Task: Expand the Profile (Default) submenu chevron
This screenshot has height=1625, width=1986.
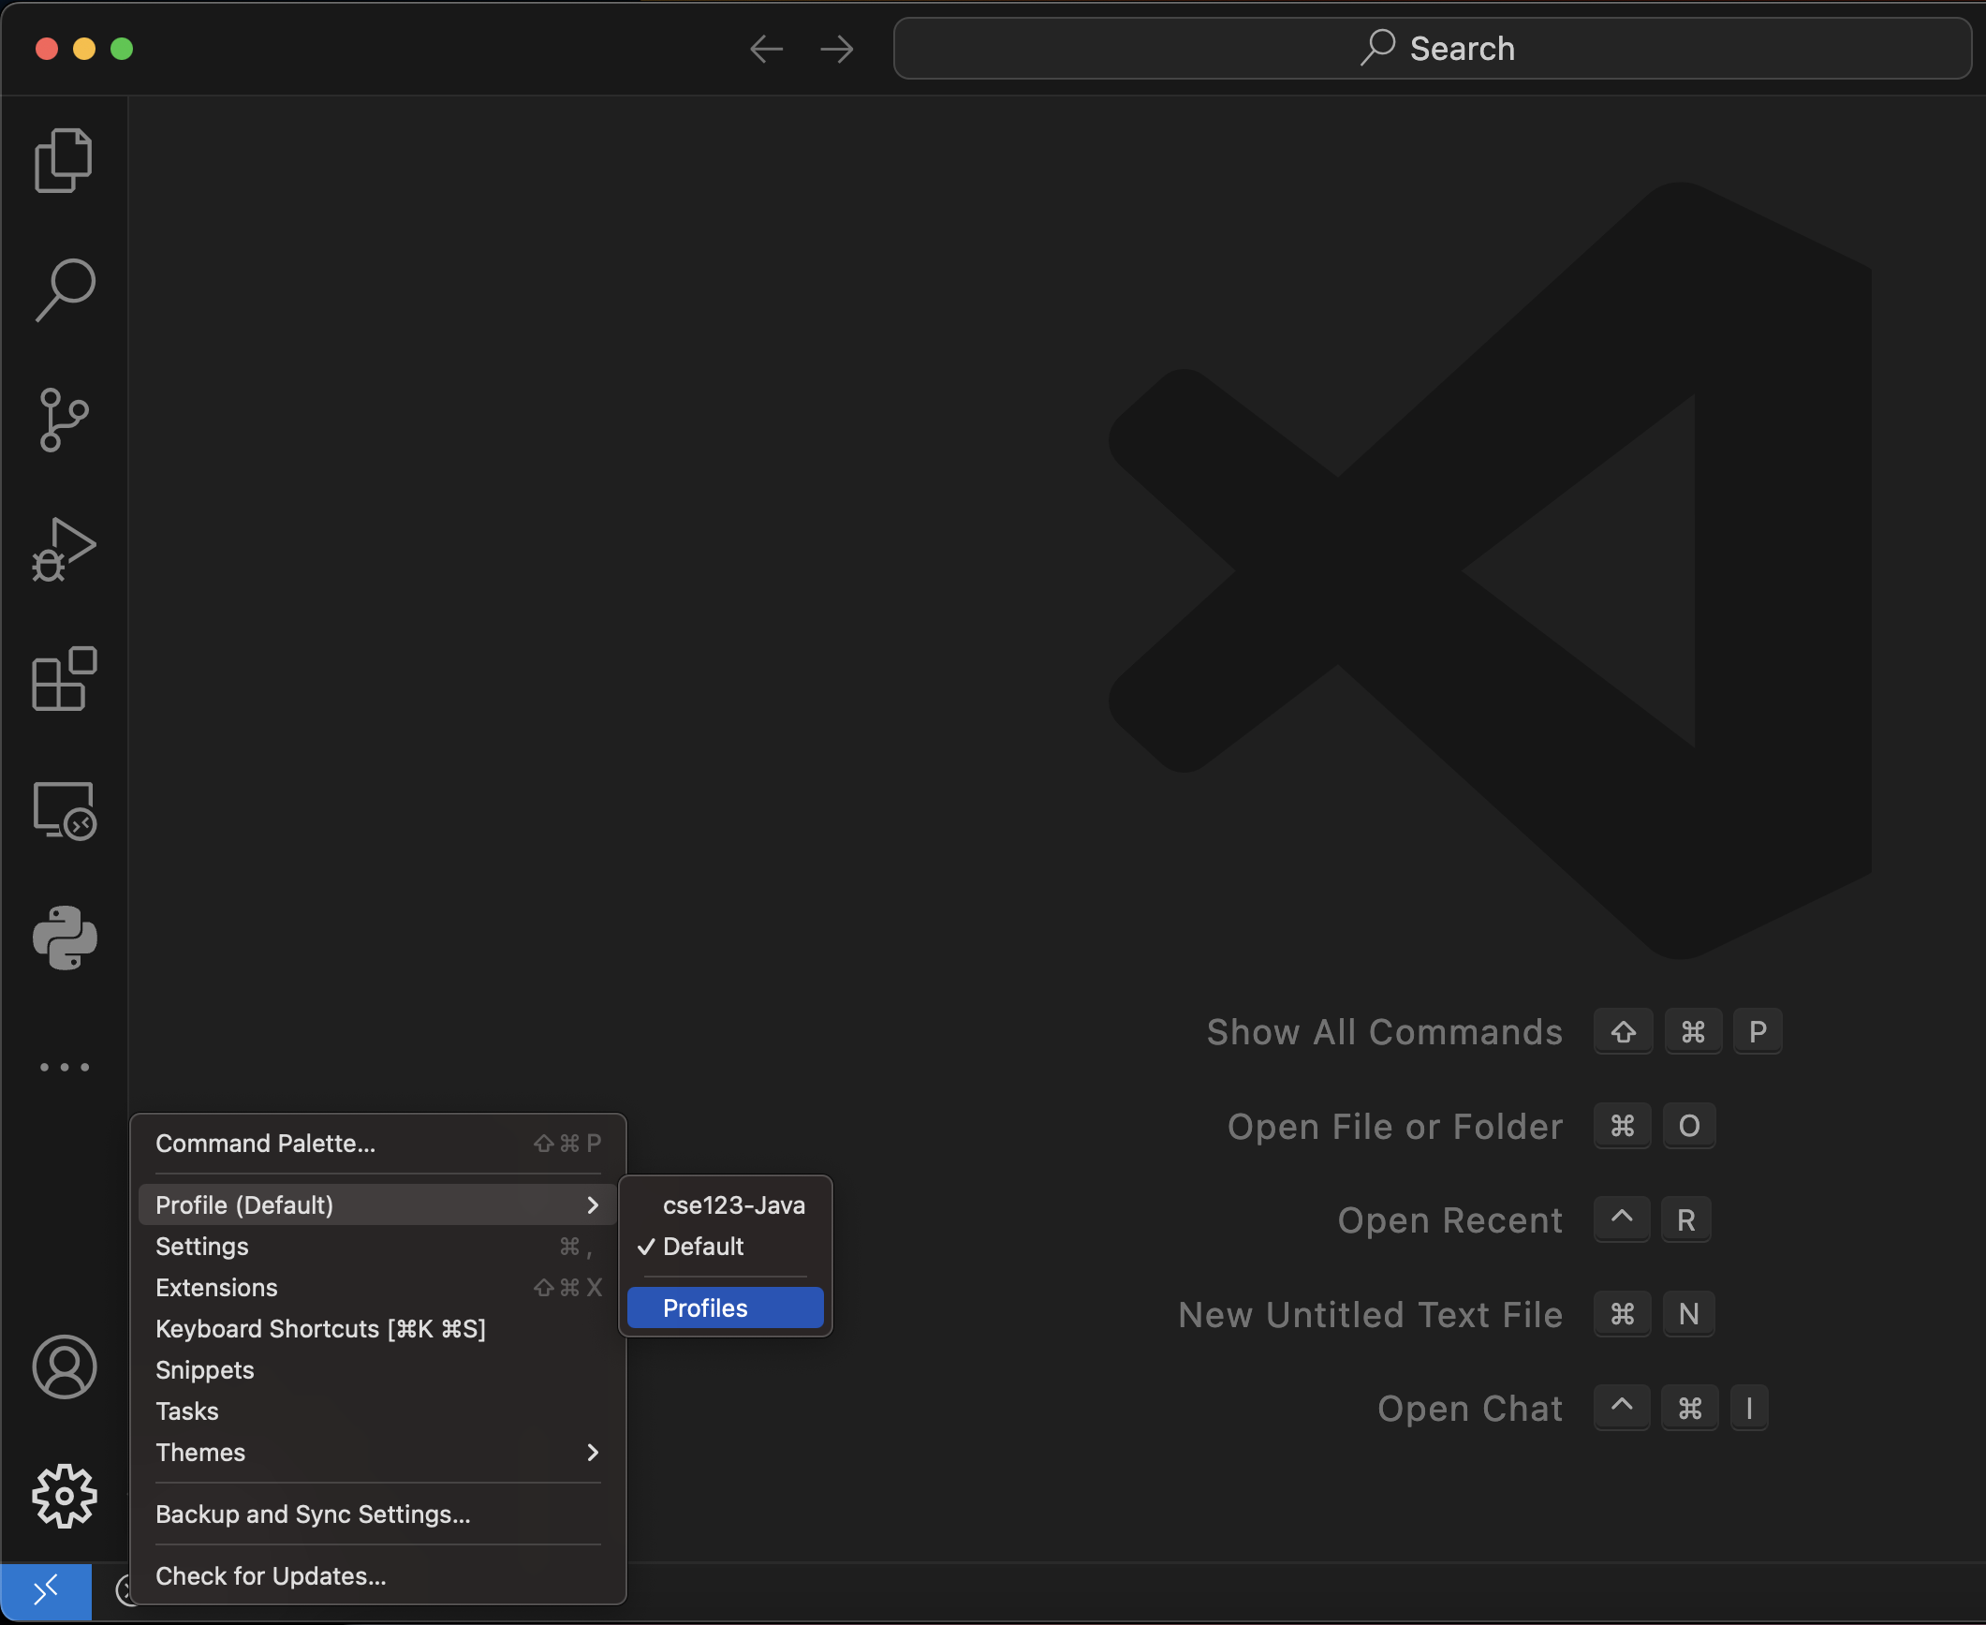Action: pyautogui.click(x=593, y=1205)
